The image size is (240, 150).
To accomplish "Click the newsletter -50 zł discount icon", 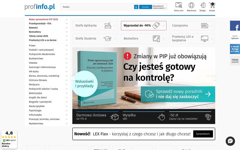I will [x=208, y=117].
